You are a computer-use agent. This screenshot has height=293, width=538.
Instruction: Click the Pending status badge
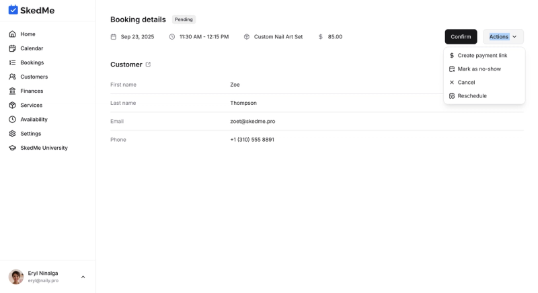(x=184, y=19)
